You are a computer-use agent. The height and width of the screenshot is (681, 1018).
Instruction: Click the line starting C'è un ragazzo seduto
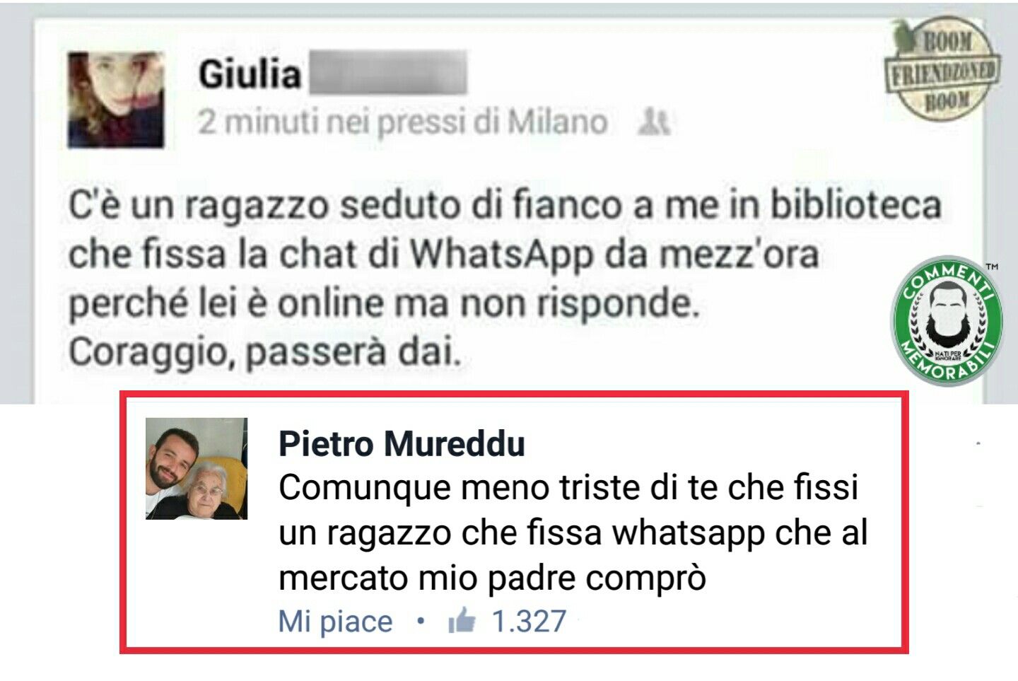click(x=505, y=206)
